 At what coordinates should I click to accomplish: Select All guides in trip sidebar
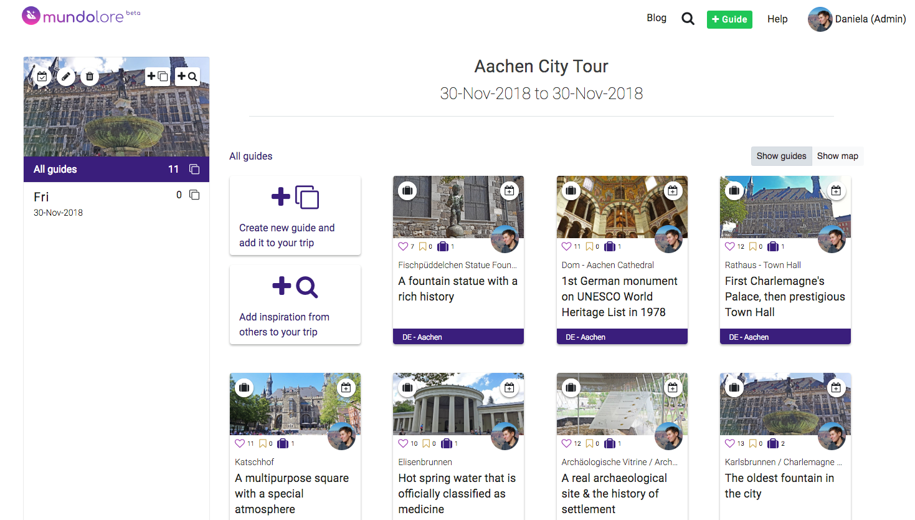(116, 169)
